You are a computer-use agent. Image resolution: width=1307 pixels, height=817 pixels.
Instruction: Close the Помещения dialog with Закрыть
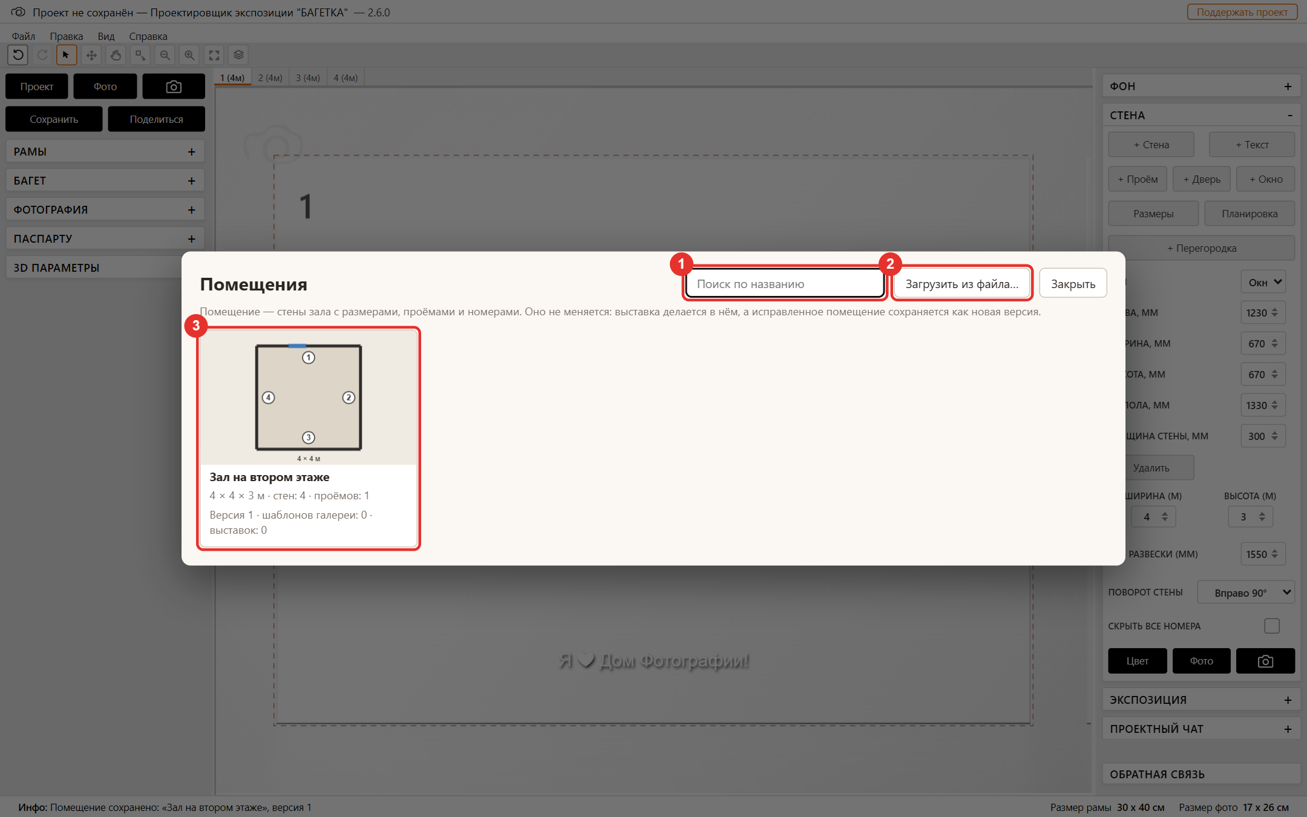[1073, 283]
